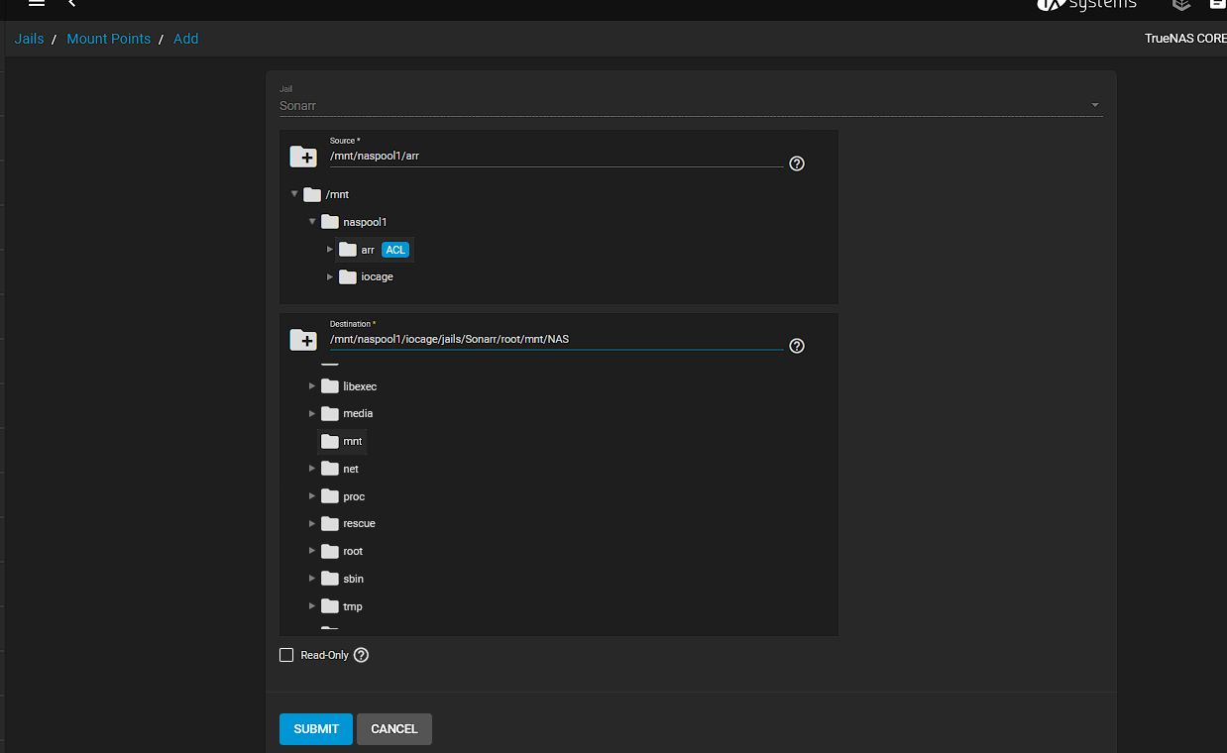Open the Jail dropdown showing Sonarr

point(690,105)
